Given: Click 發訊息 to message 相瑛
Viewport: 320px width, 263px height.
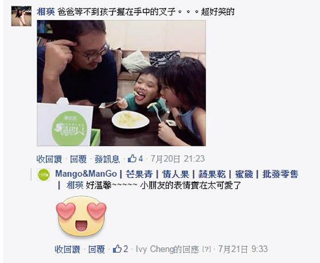Looking at the screenshot, I should (107, 159).
